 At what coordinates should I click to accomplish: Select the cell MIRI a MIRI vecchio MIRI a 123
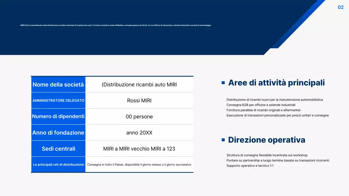coord(139,149)
